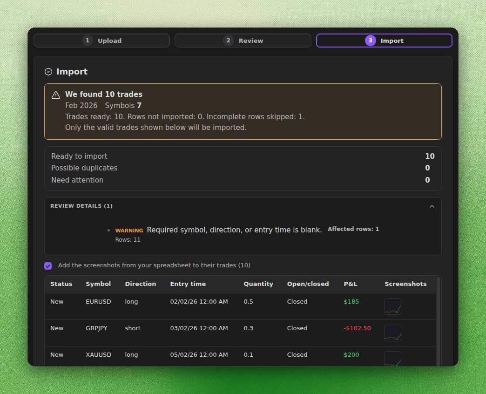Click the Entry time column header
The height and width of the screenshot is (394, 486).
tap(188, 284)
